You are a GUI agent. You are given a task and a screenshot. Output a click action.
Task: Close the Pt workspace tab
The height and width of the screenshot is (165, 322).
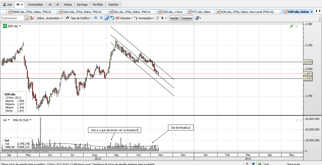(22, 5)
